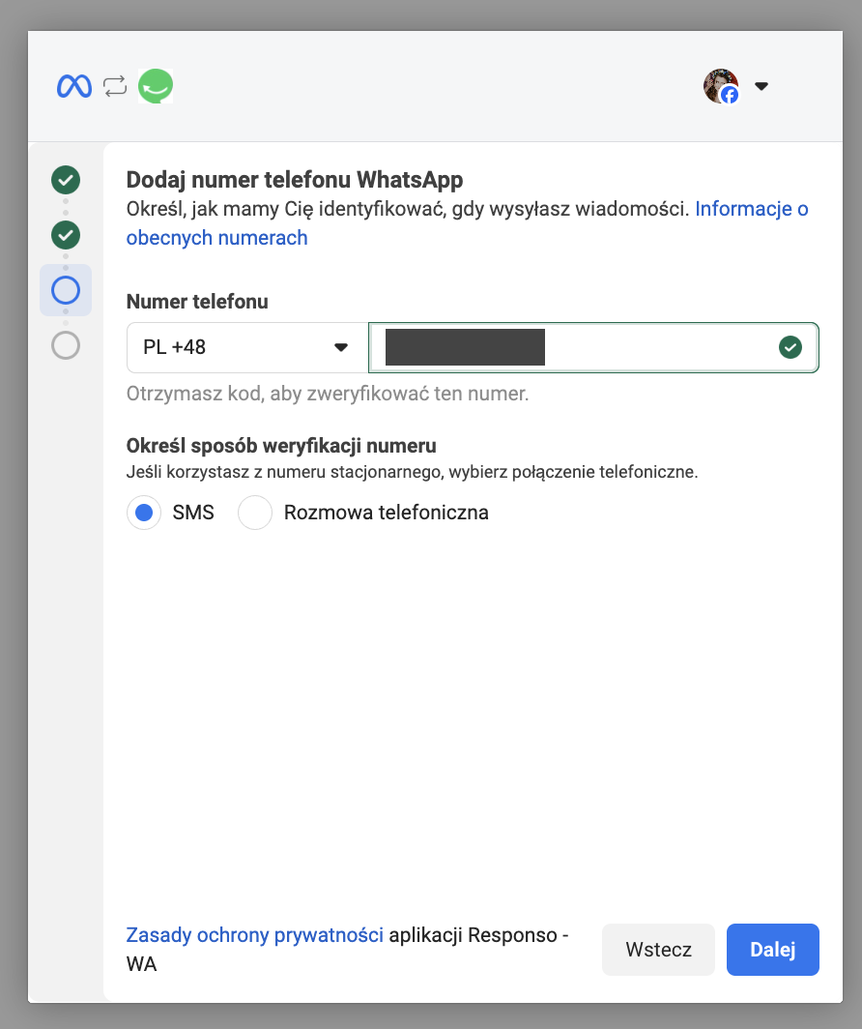
Task: Open the Zasady ochrony prywatności link
Action: pyautogui.click(x=255, y=935)
